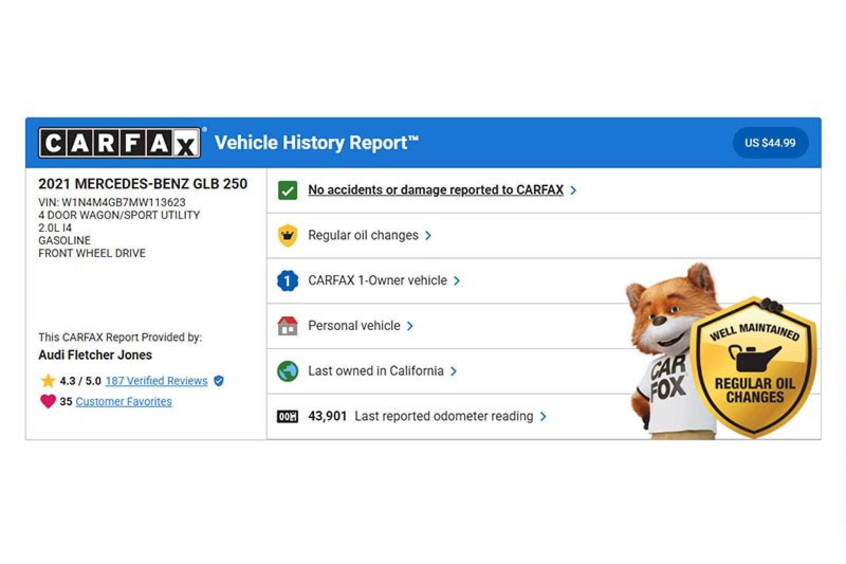Screen dimensions: 846x564
Task: Click the US $44.99 price button
Action: [770, 143]
